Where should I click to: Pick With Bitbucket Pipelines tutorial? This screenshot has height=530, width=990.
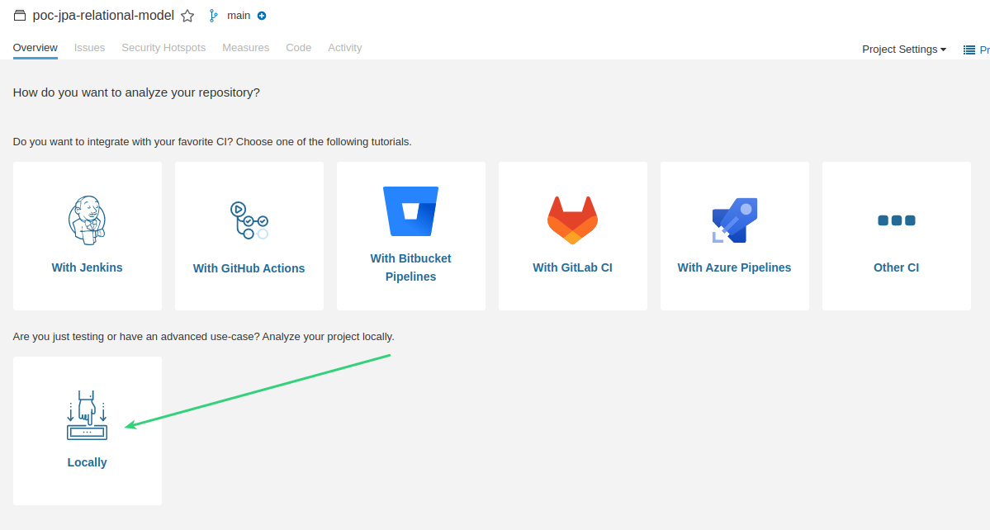pos(411,267)
